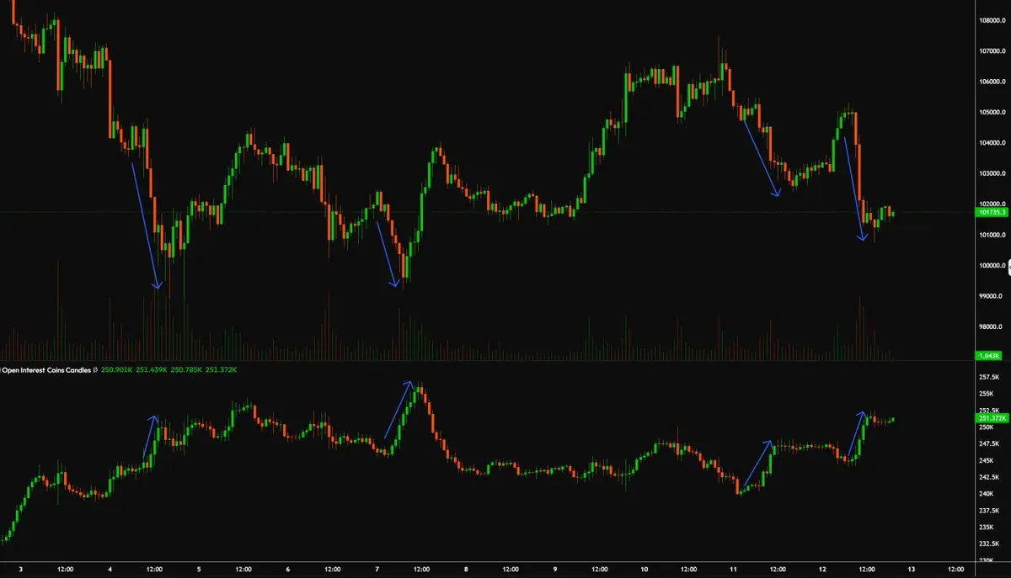Click the green 101735.3 current price tag
This screenshot has height=578, width=1011.
tap(991, 212)
